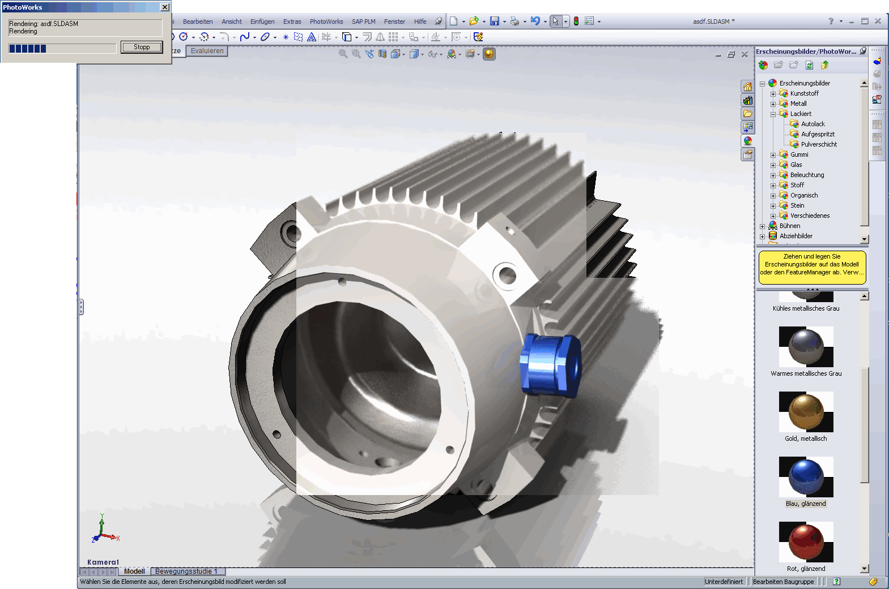Select the Pulverschicht appearance folder
The width and height of the screenshot is (889, 589).
(x=819, y=144)
